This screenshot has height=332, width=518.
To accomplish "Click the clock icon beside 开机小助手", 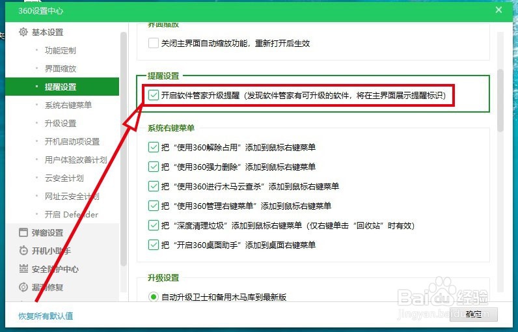I will click(x=23, y=251).
